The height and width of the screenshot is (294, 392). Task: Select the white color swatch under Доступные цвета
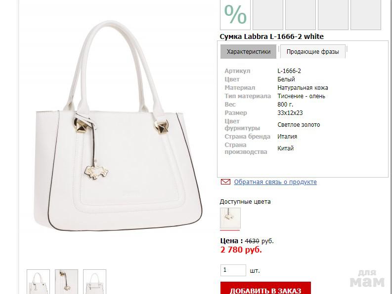[230, 218]
